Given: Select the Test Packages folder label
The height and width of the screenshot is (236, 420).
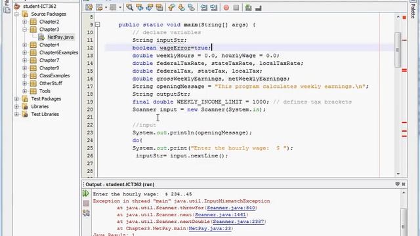Looking at the screenshot, I should [x=46, y=99].
